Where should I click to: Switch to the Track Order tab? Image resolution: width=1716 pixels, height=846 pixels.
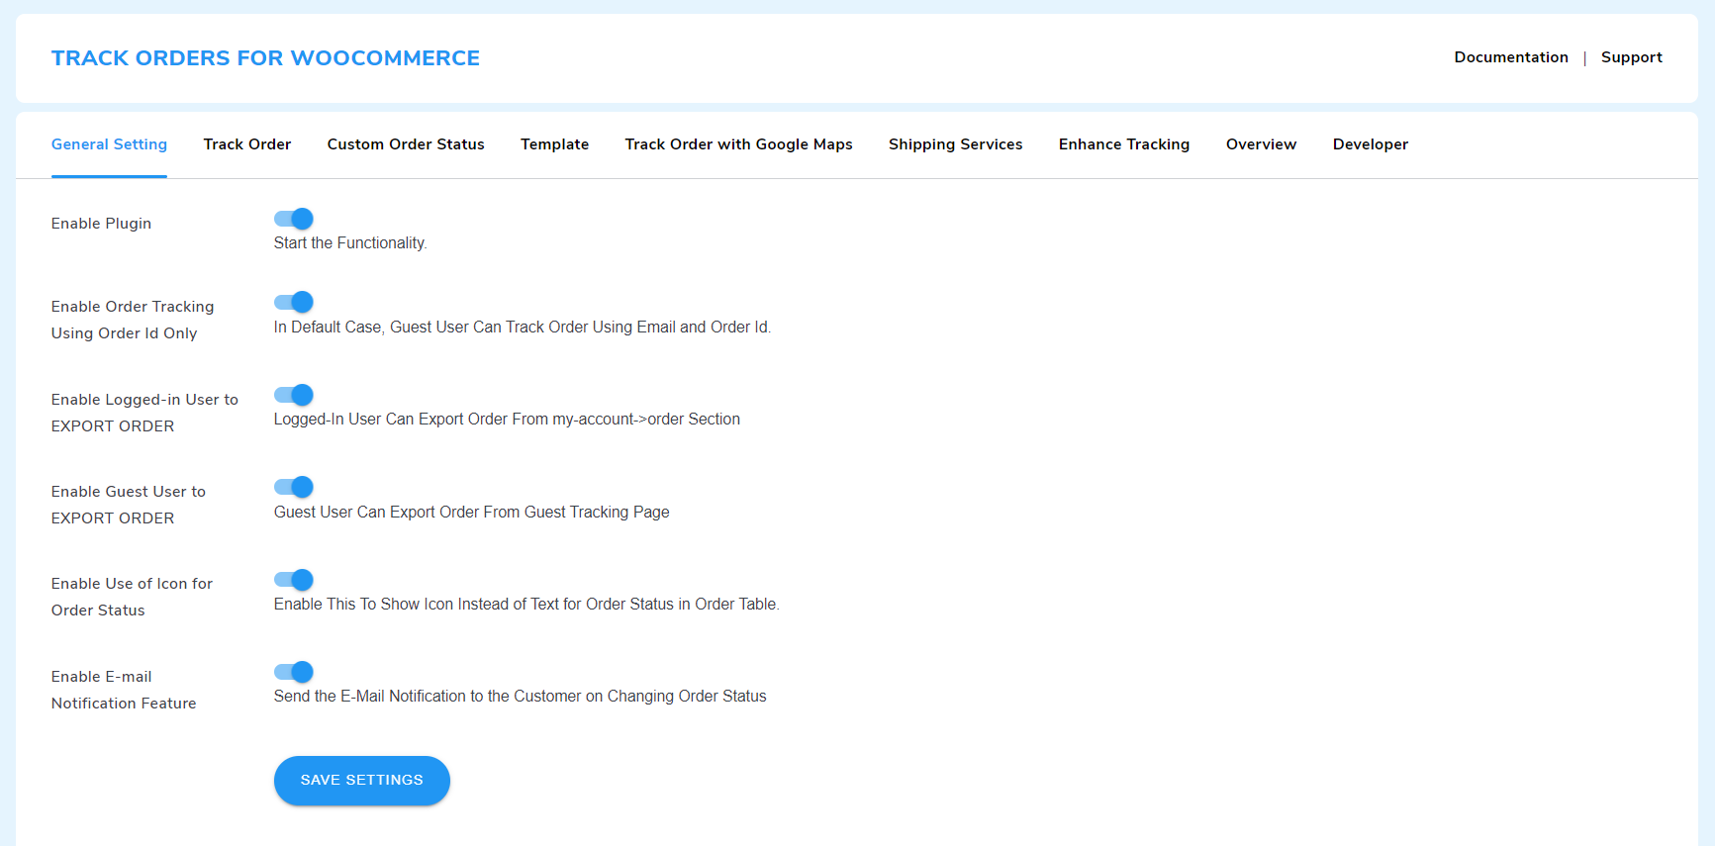[x=247, y=144]
